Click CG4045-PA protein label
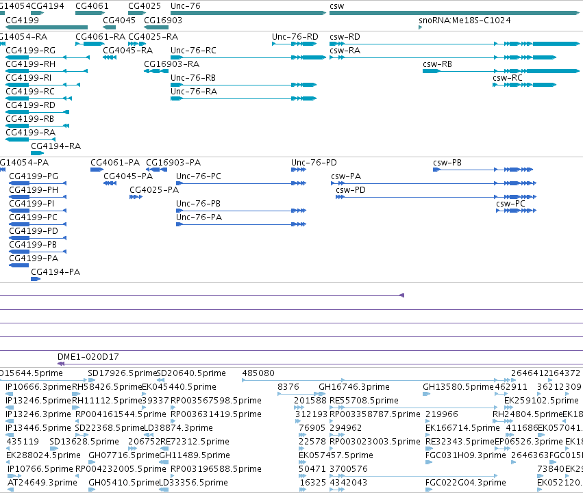The width and height of the screenshot is (583, 493). pos(128,176)
